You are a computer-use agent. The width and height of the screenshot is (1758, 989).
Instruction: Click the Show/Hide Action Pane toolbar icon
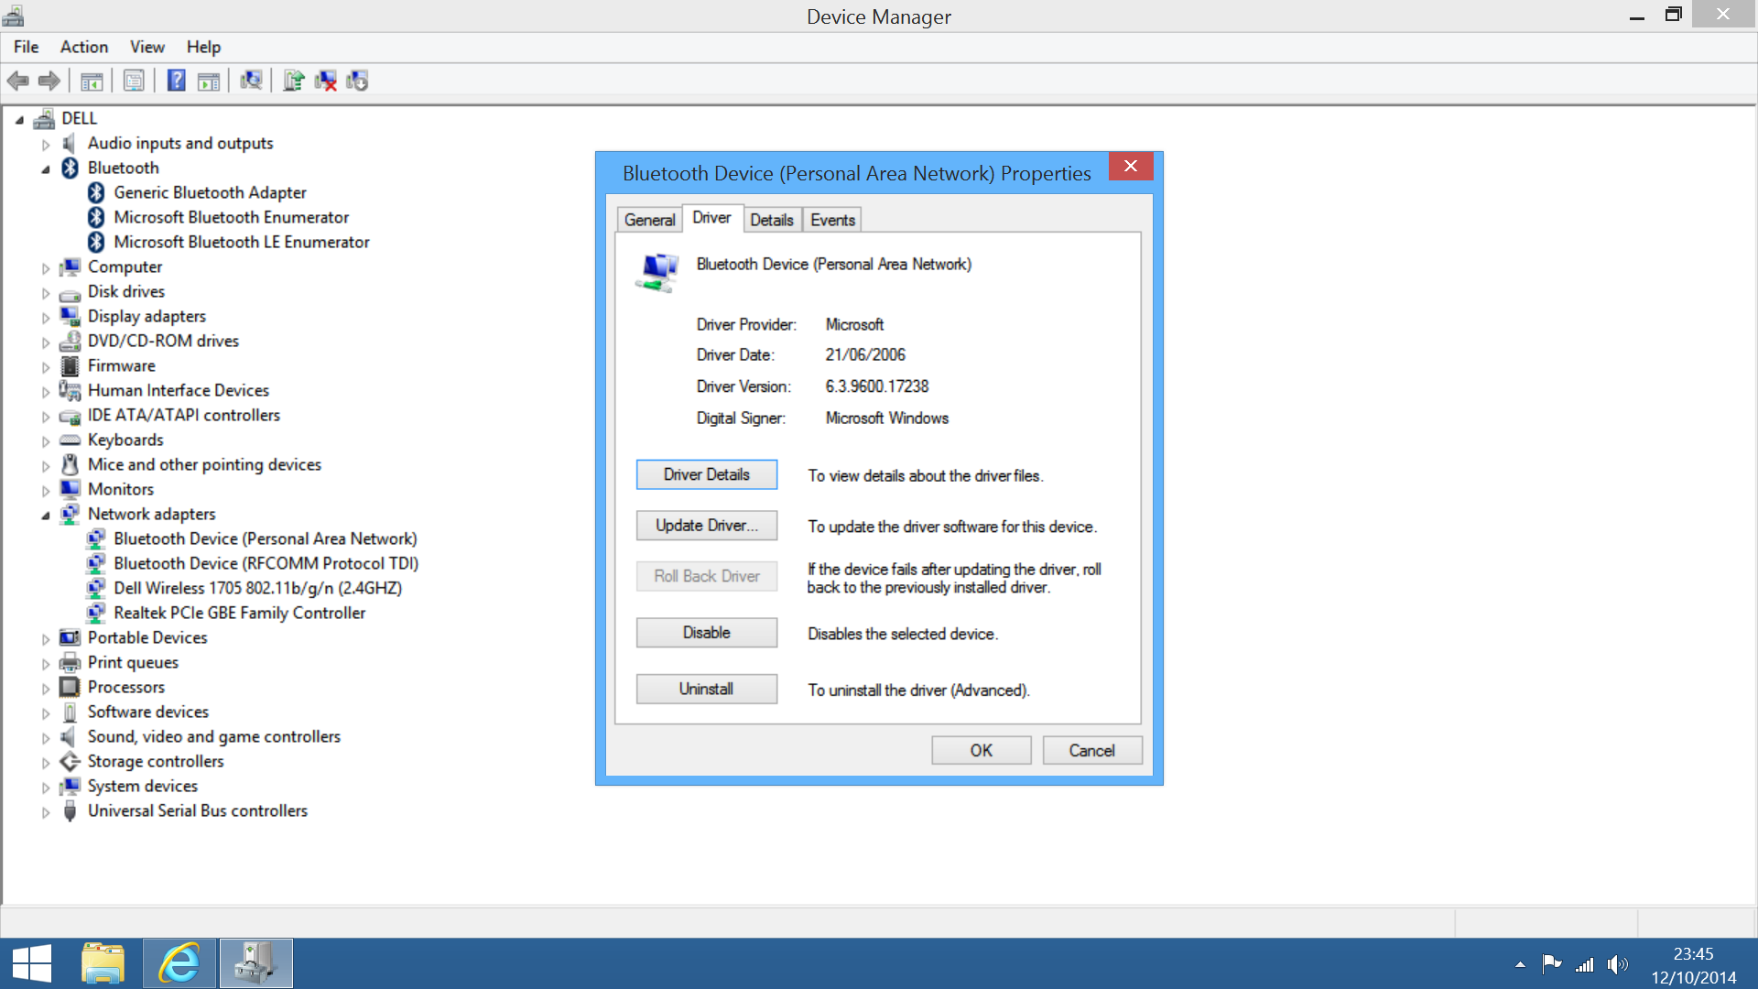pos(209,81)
